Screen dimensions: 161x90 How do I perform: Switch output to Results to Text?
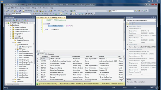[71, 14]
